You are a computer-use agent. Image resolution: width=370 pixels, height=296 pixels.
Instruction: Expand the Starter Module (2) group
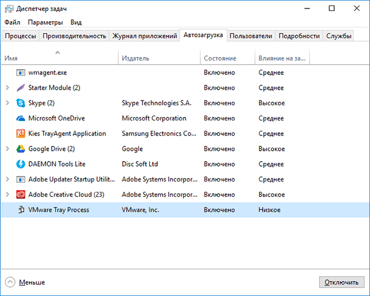(x=7, y=88)
